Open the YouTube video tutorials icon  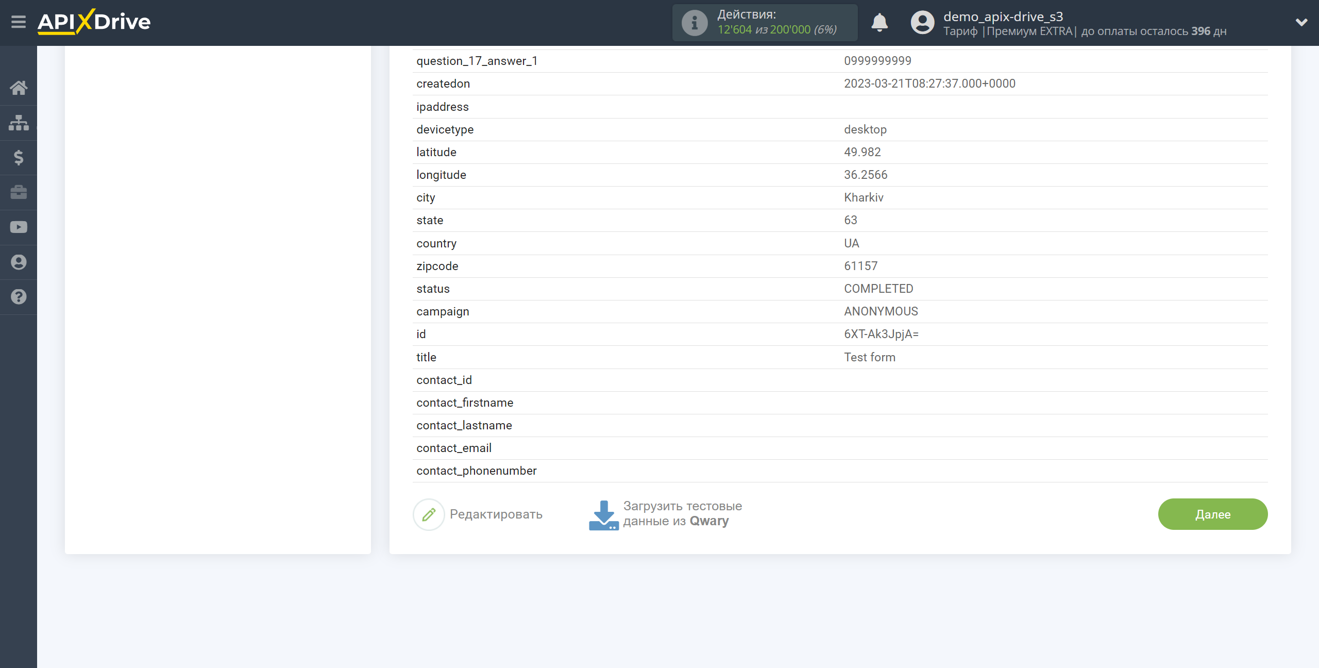(x=19, y=227)
